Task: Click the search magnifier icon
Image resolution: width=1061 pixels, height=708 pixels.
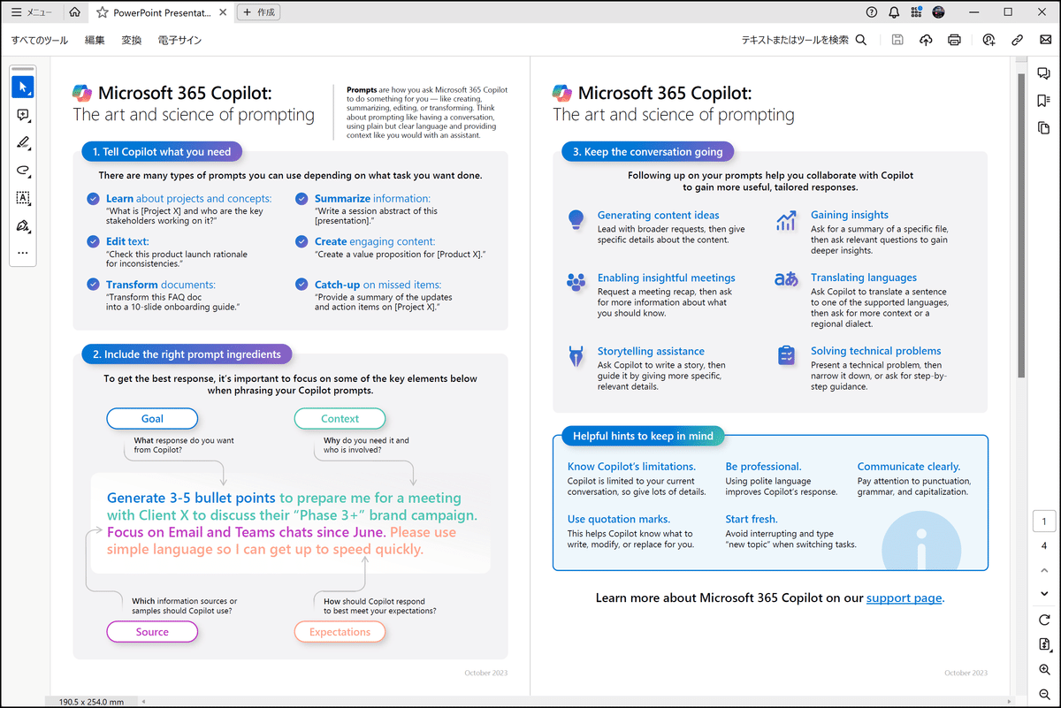Action: click(x=861, y=40)
